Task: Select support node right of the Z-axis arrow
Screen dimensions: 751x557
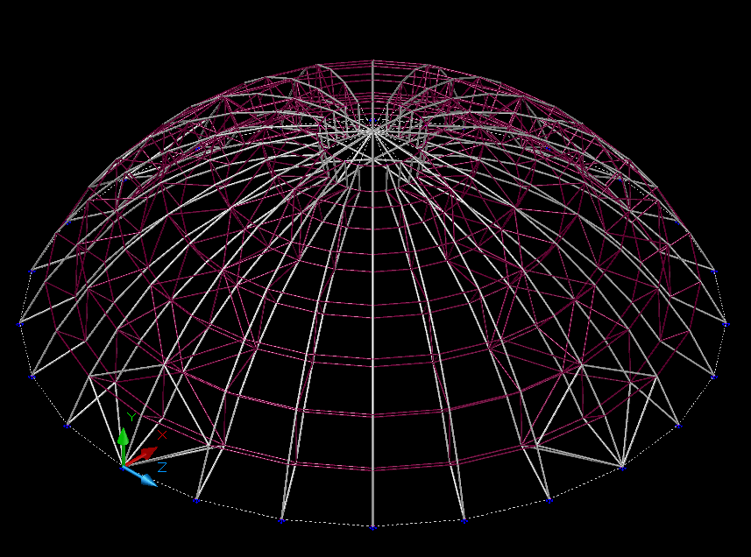Action: coord(195,501)
